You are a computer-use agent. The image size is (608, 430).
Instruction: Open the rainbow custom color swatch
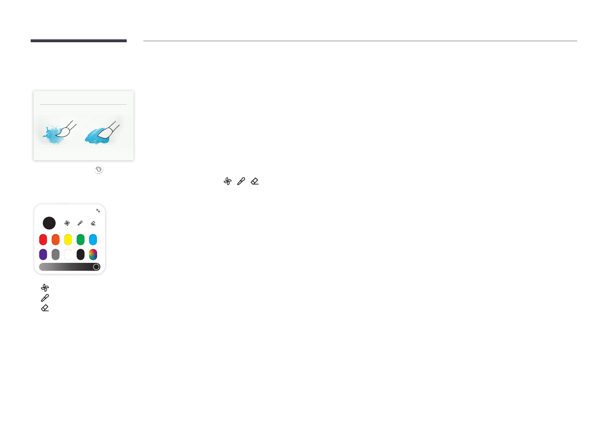[93, 255]
